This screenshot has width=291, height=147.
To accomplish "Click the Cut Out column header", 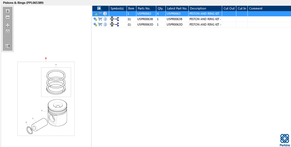I will click(x=229, y=8).
